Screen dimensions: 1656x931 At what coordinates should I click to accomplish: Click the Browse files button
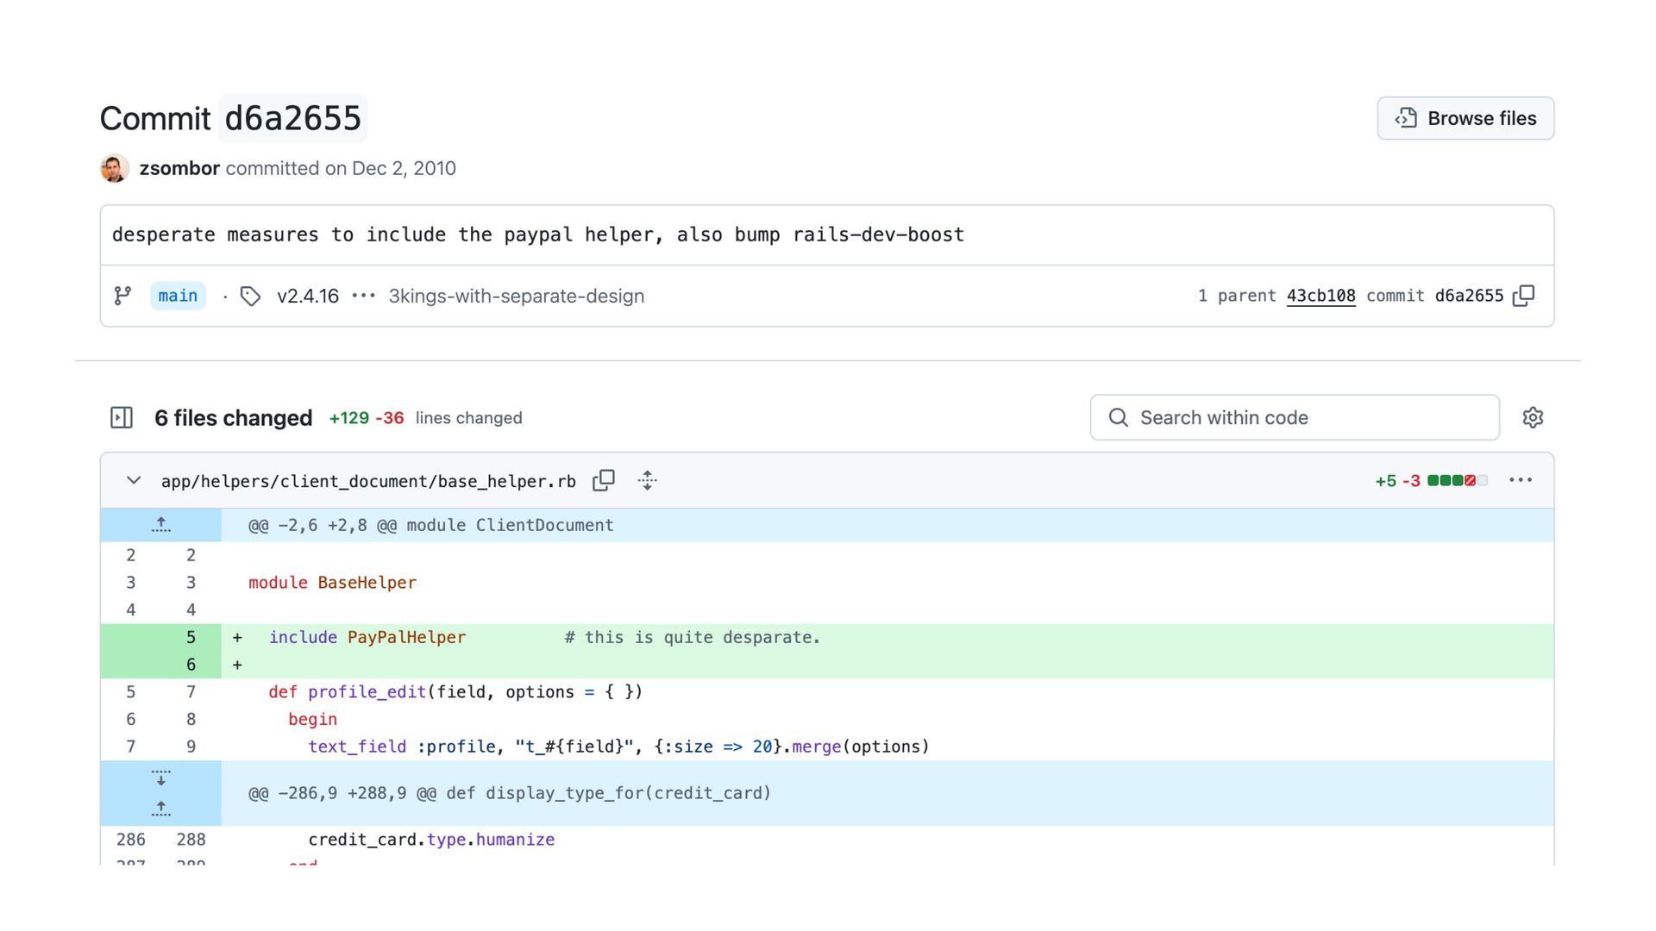[1465, 118]
